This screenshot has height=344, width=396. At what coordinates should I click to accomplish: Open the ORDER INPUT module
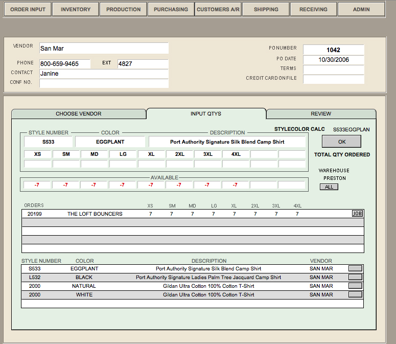click(x=28, y=9)
